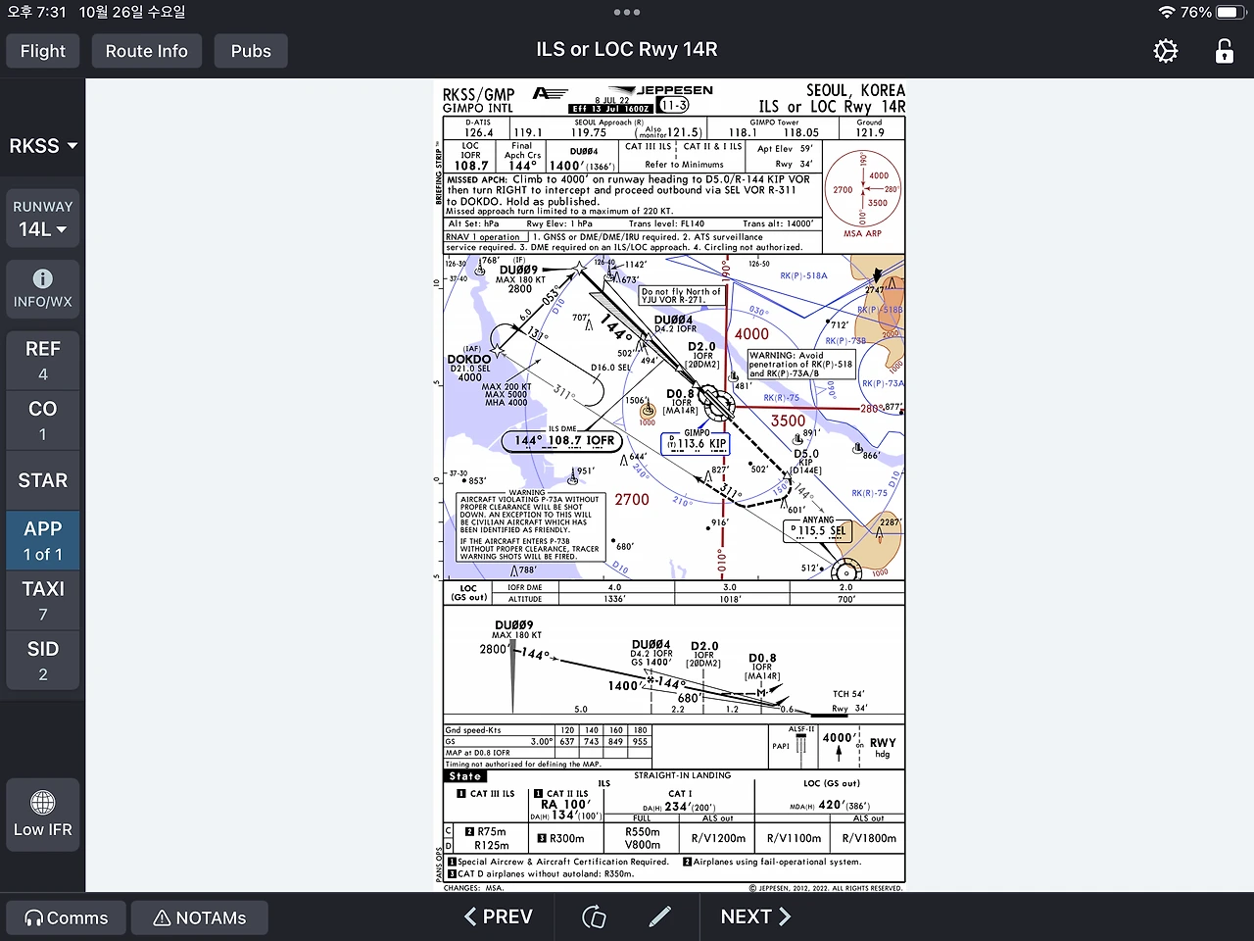The width and height of the screenshot is (1254, 941).
Task: Go to NEXT chart
Action: (755, 916)
